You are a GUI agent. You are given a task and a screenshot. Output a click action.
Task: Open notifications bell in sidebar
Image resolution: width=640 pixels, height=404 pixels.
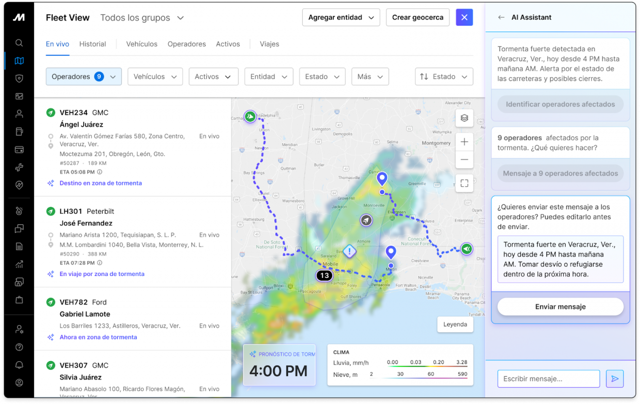point(19,365)
